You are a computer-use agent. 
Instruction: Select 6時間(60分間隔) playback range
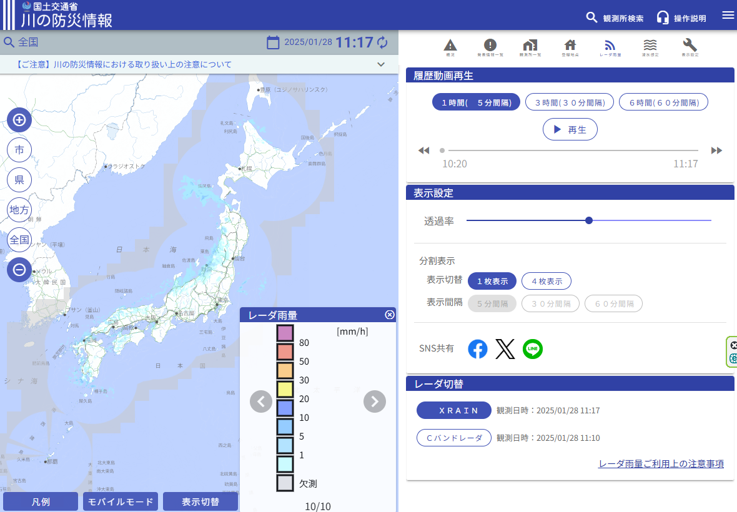[663, 102]
